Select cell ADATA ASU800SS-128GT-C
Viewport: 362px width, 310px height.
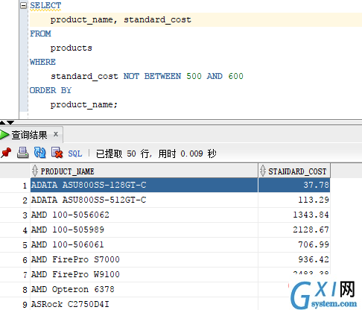tap(144, 185)
